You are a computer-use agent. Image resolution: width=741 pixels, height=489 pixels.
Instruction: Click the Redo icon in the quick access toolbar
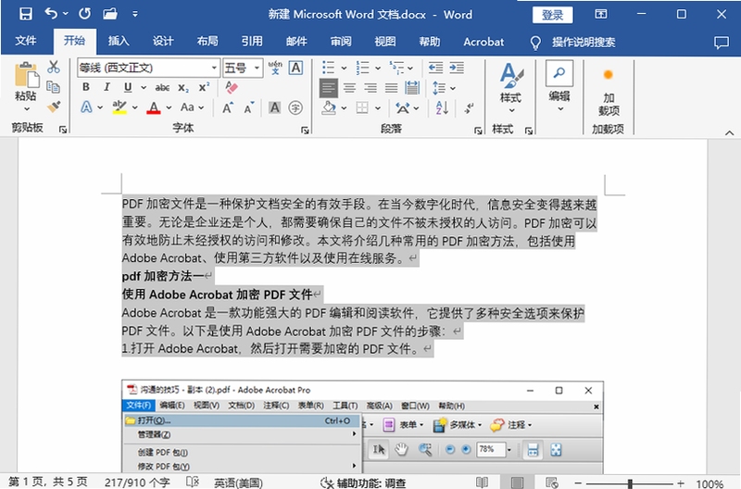coord(84,14)
